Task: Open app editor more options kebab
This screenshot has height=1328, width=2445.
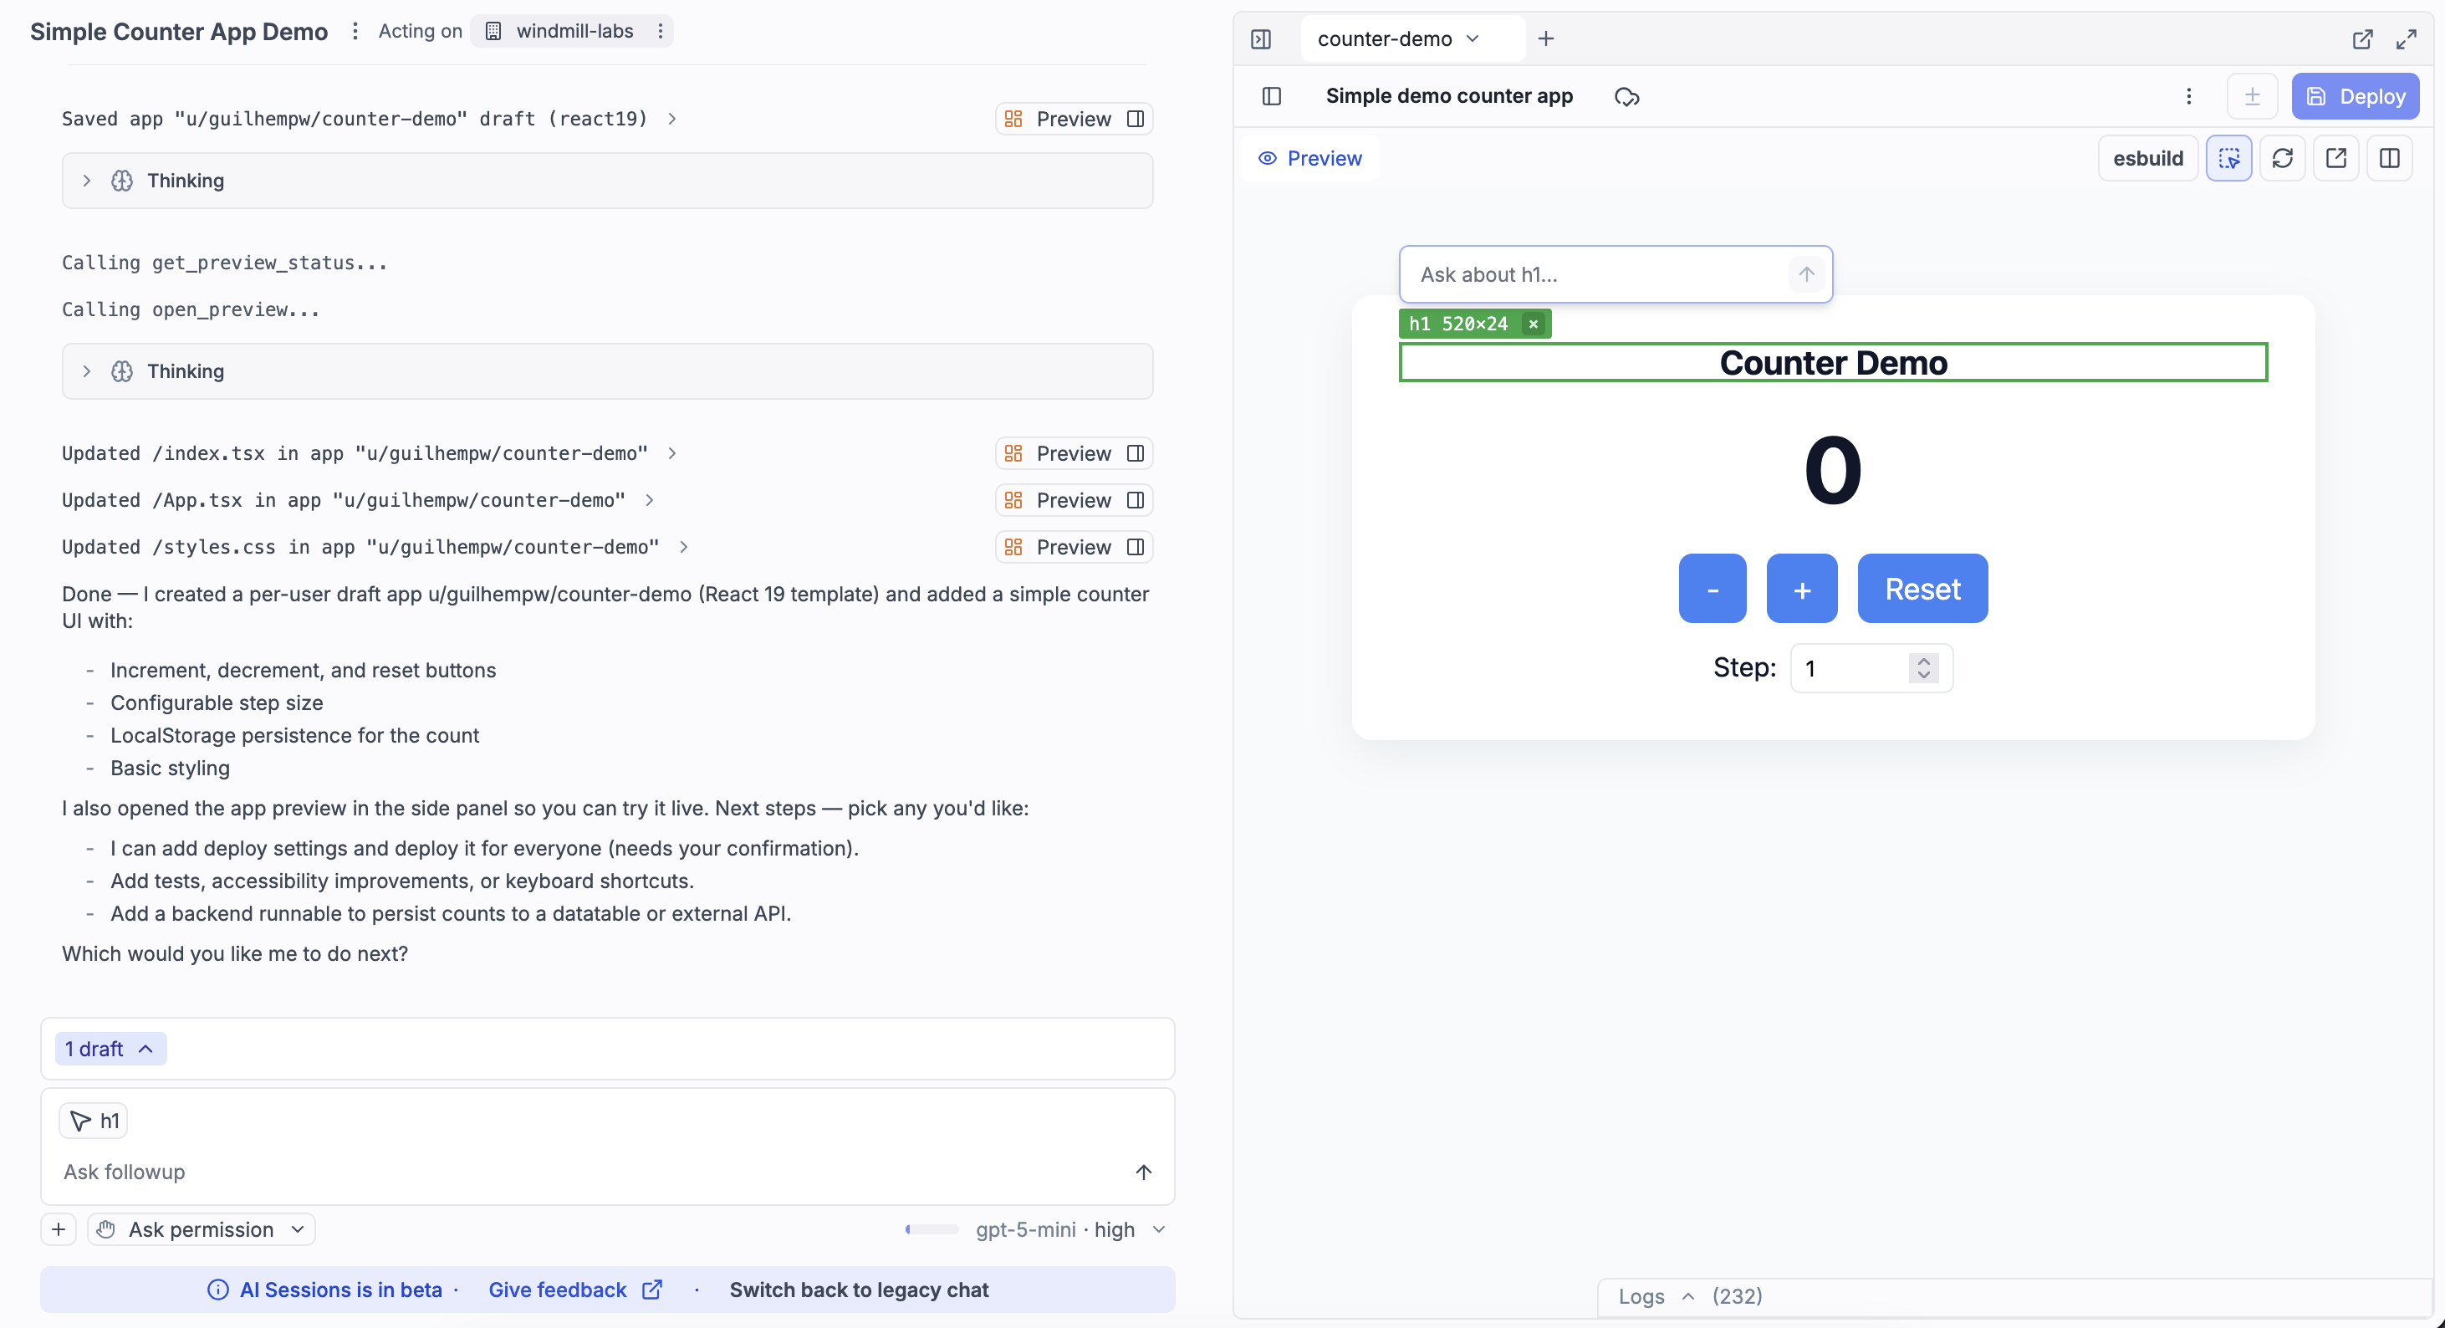Action: (2189, 96)
